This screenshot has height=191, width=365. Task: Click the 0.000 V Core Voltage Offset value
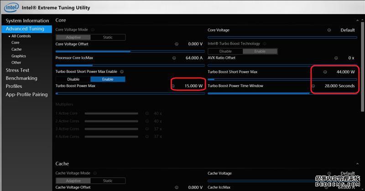tap(195, 44)
